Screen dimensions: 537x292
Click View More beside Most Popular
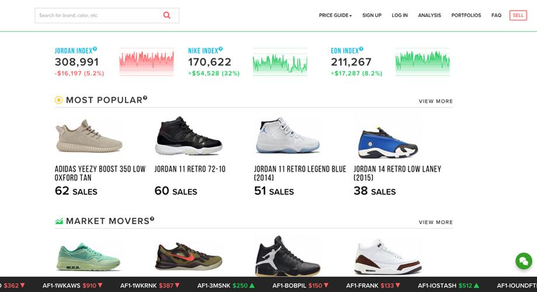[435, 101]
